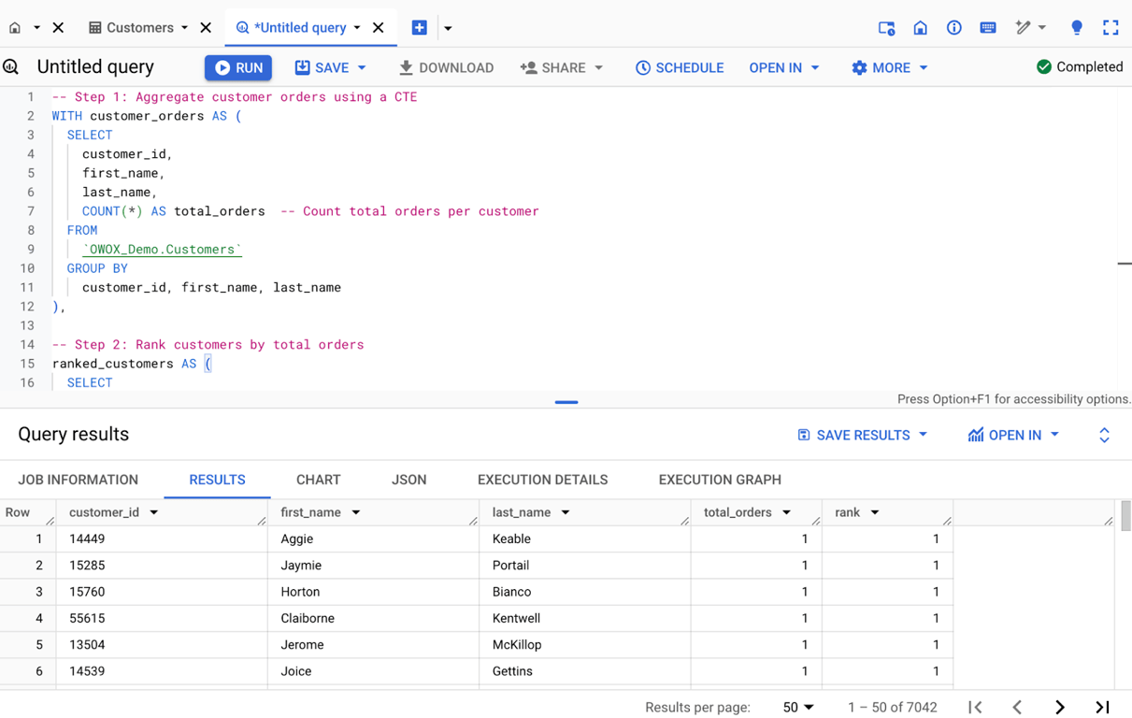Run the query with the RUN button

[238, 67]
